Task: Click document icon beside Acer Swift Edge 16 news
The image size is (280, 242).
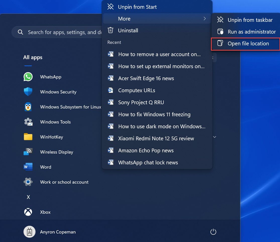Action: (110, 78)
